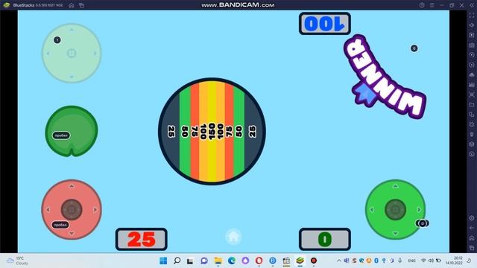
Task: Open Opera browser from the taskbar
Action: (x=259, y=261)
